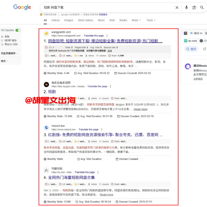The image size is (207, 207).
Task: Open result 4 全网热门海量短剧网盘合集 link
Action: pyautogui.click(x=72, y=178)
